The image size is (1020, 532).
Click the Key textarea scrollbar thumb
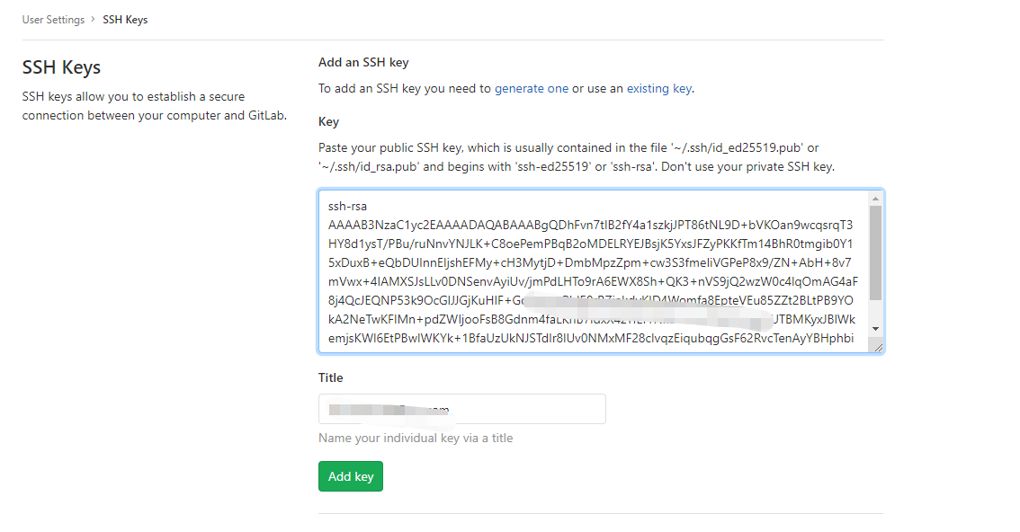pyautogui.click(x=876, y=252)
